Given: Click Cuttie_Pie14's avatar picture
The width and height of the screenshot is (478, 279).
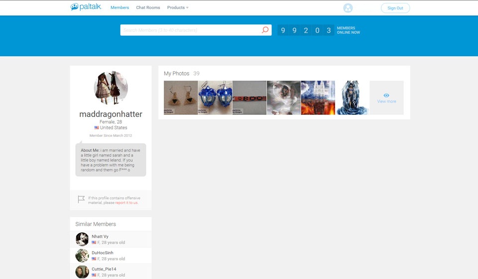Looking at the screenshot, I should point(82,272).
